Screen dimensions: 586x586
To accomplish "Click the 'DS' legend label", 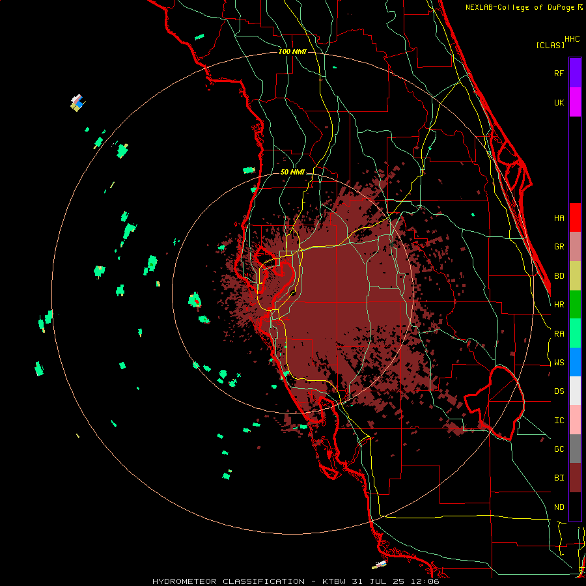I will coord(559,391).
